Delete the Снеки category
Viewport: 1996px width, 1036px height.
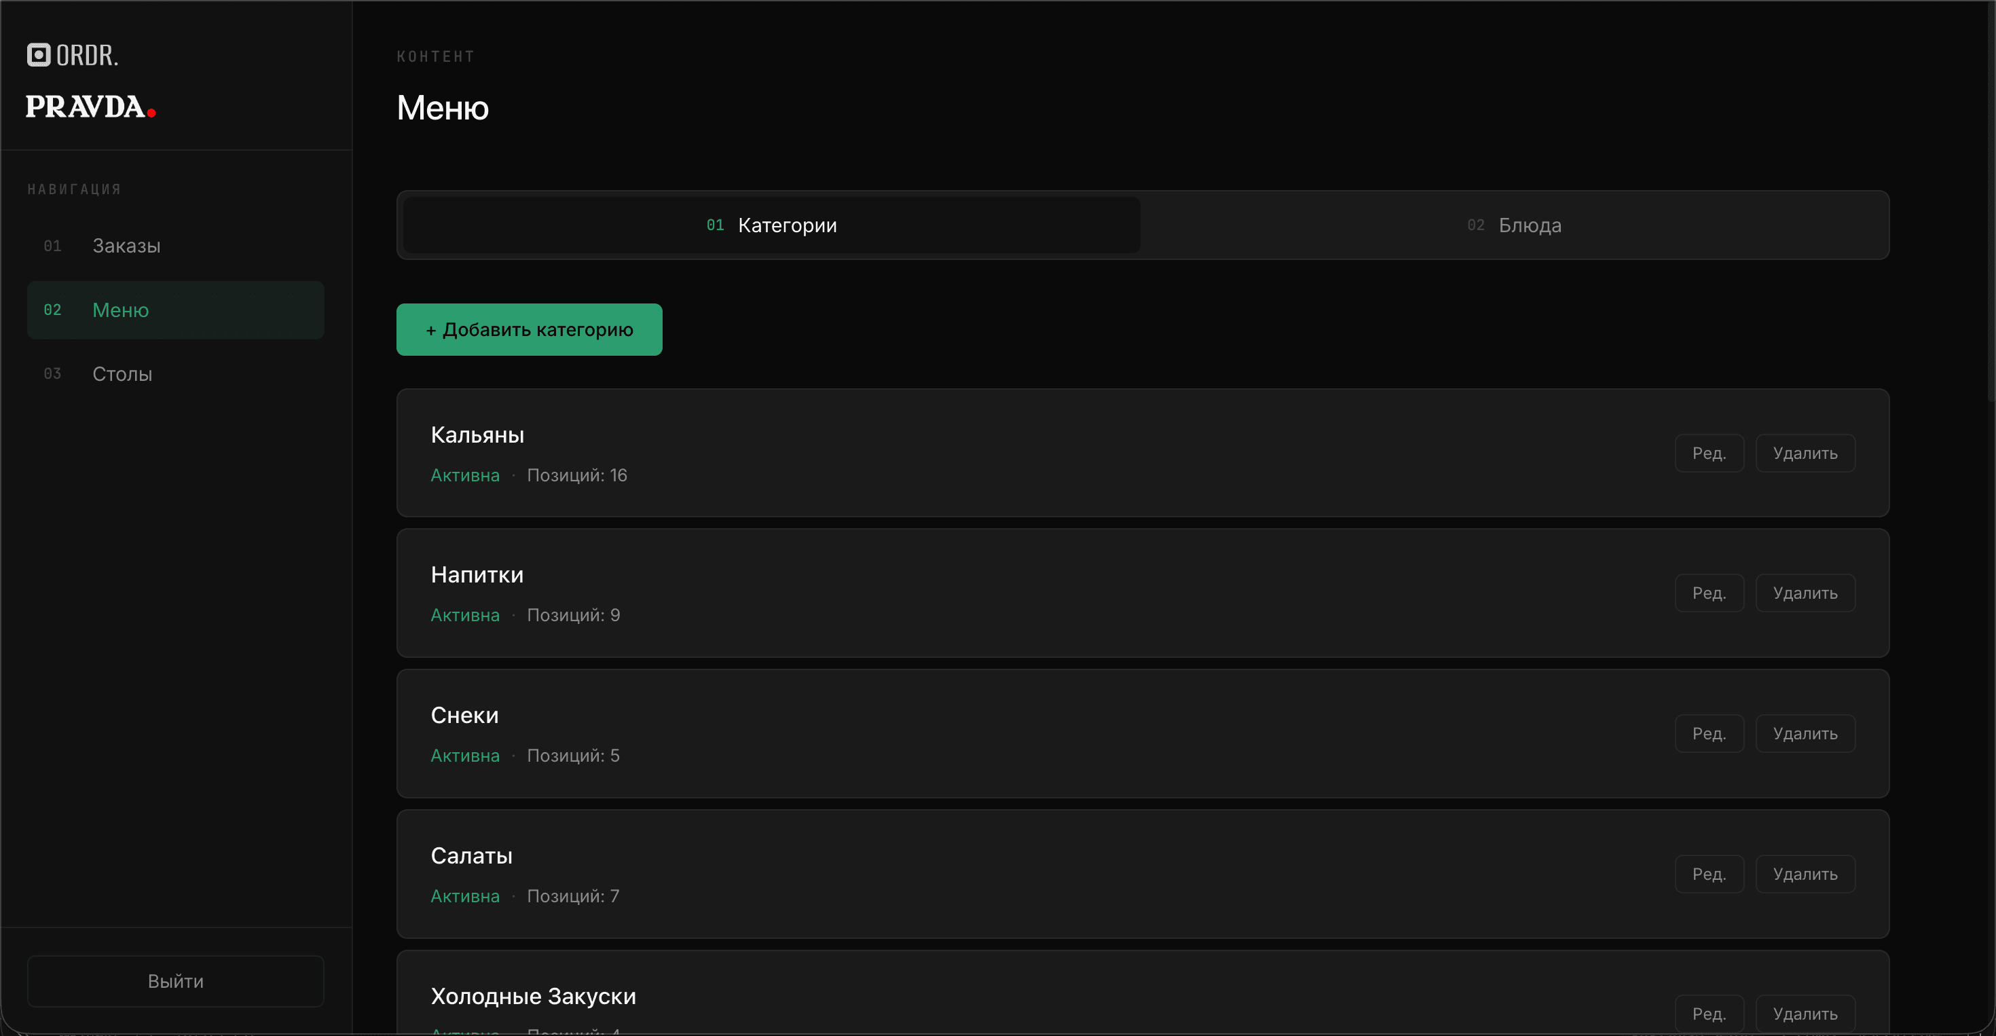(1805, 734)
